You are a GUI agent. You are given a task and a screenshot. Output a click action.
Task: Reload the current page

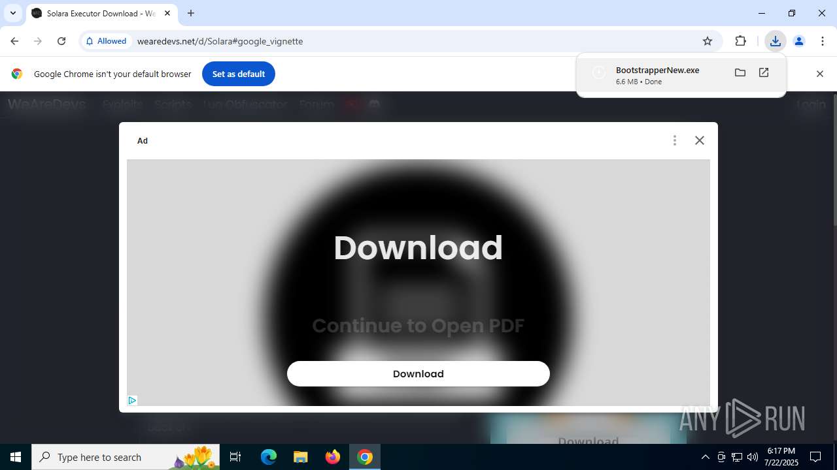(61, 41)
